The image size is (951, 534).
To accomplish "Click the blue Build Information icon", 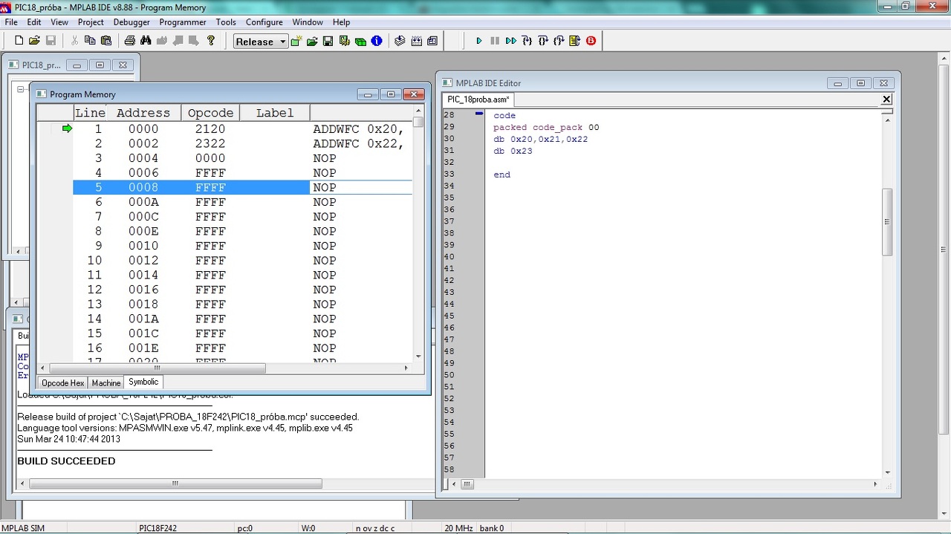I will click(377, 41).
